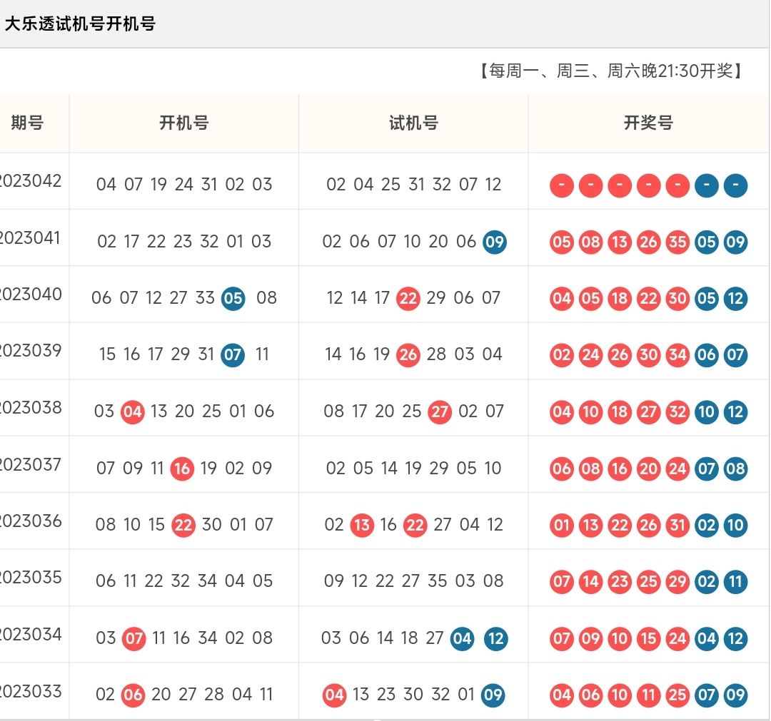The height and width of the screenshot is (721, 771).
Task: Click issue number 2023040
Action: [x=31, y=295]
